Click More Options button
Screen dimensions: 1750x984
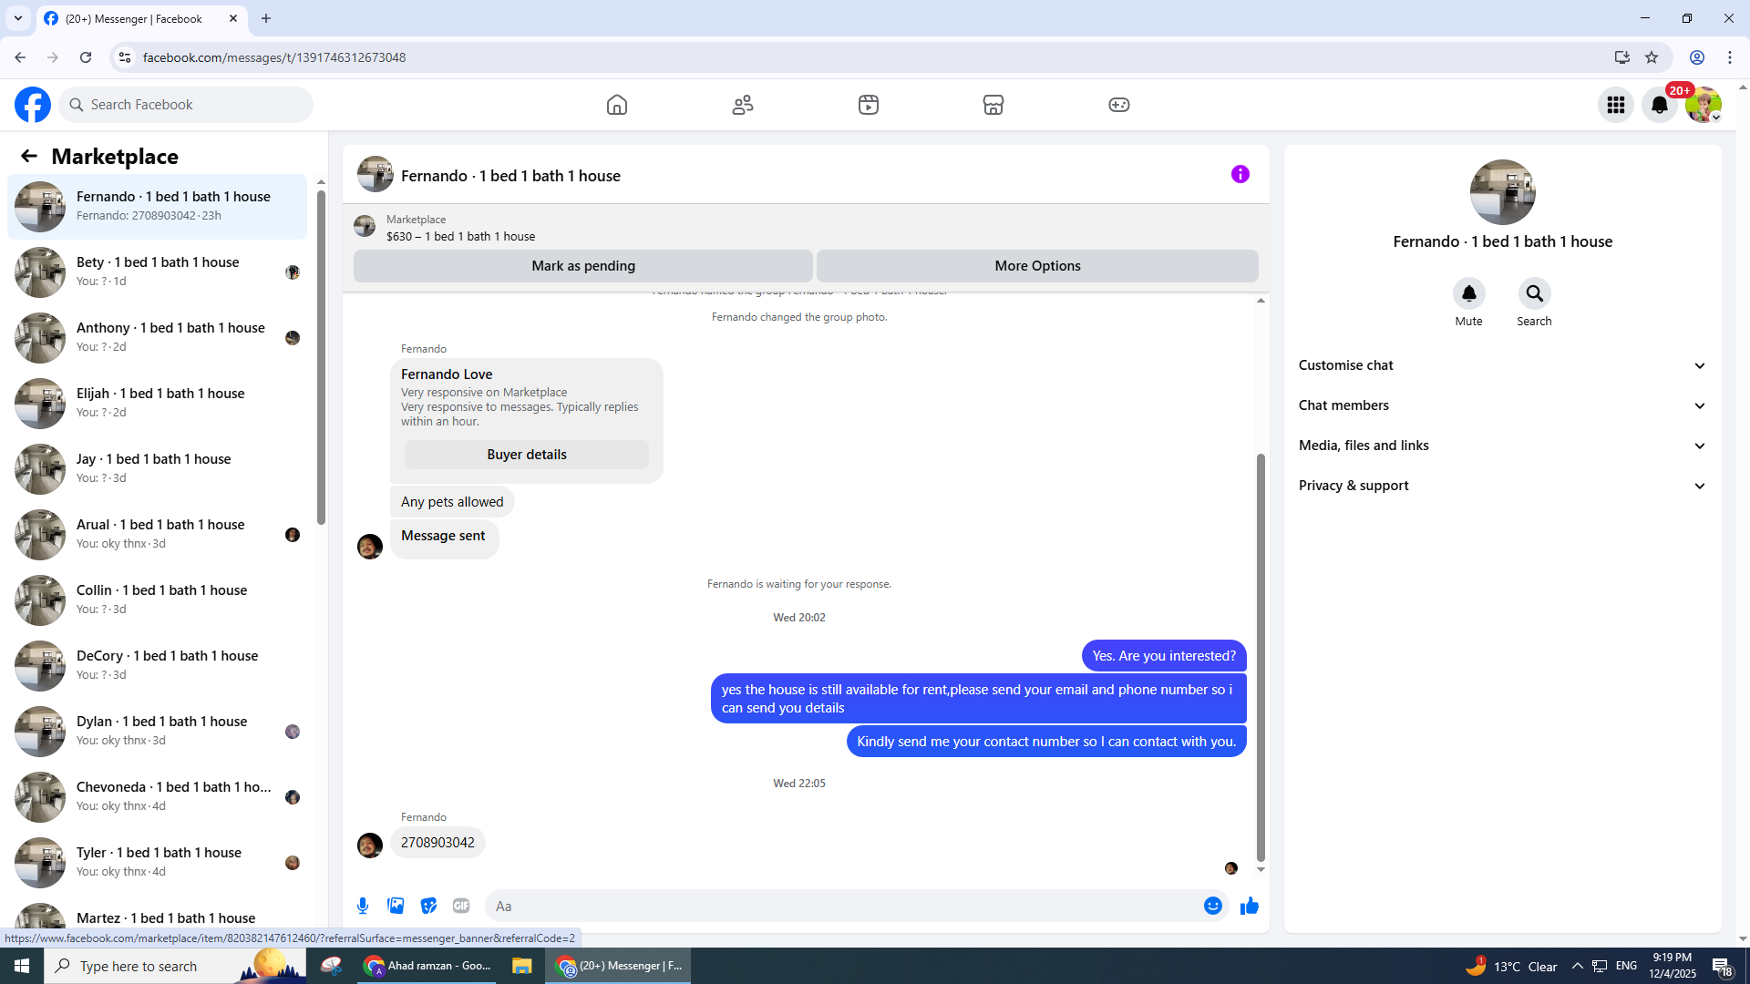(x=1037, y=266)
